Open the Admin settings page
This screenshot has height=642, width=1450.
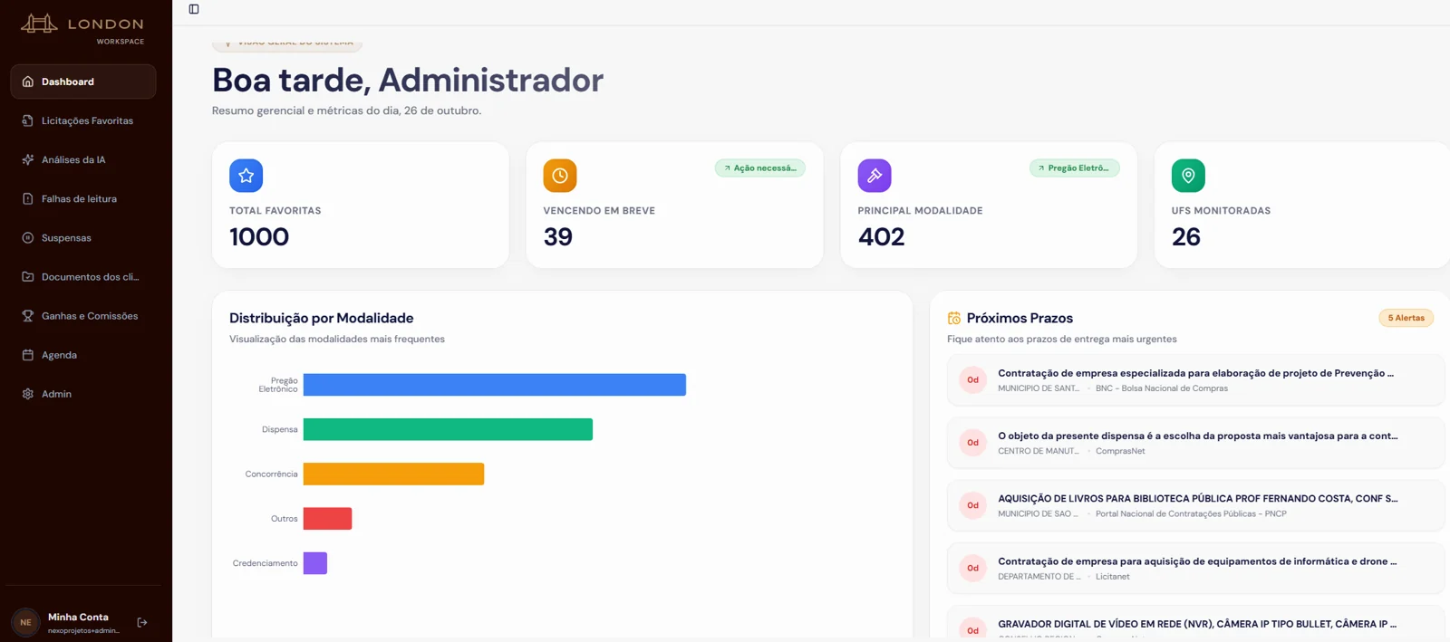(83, 394)
